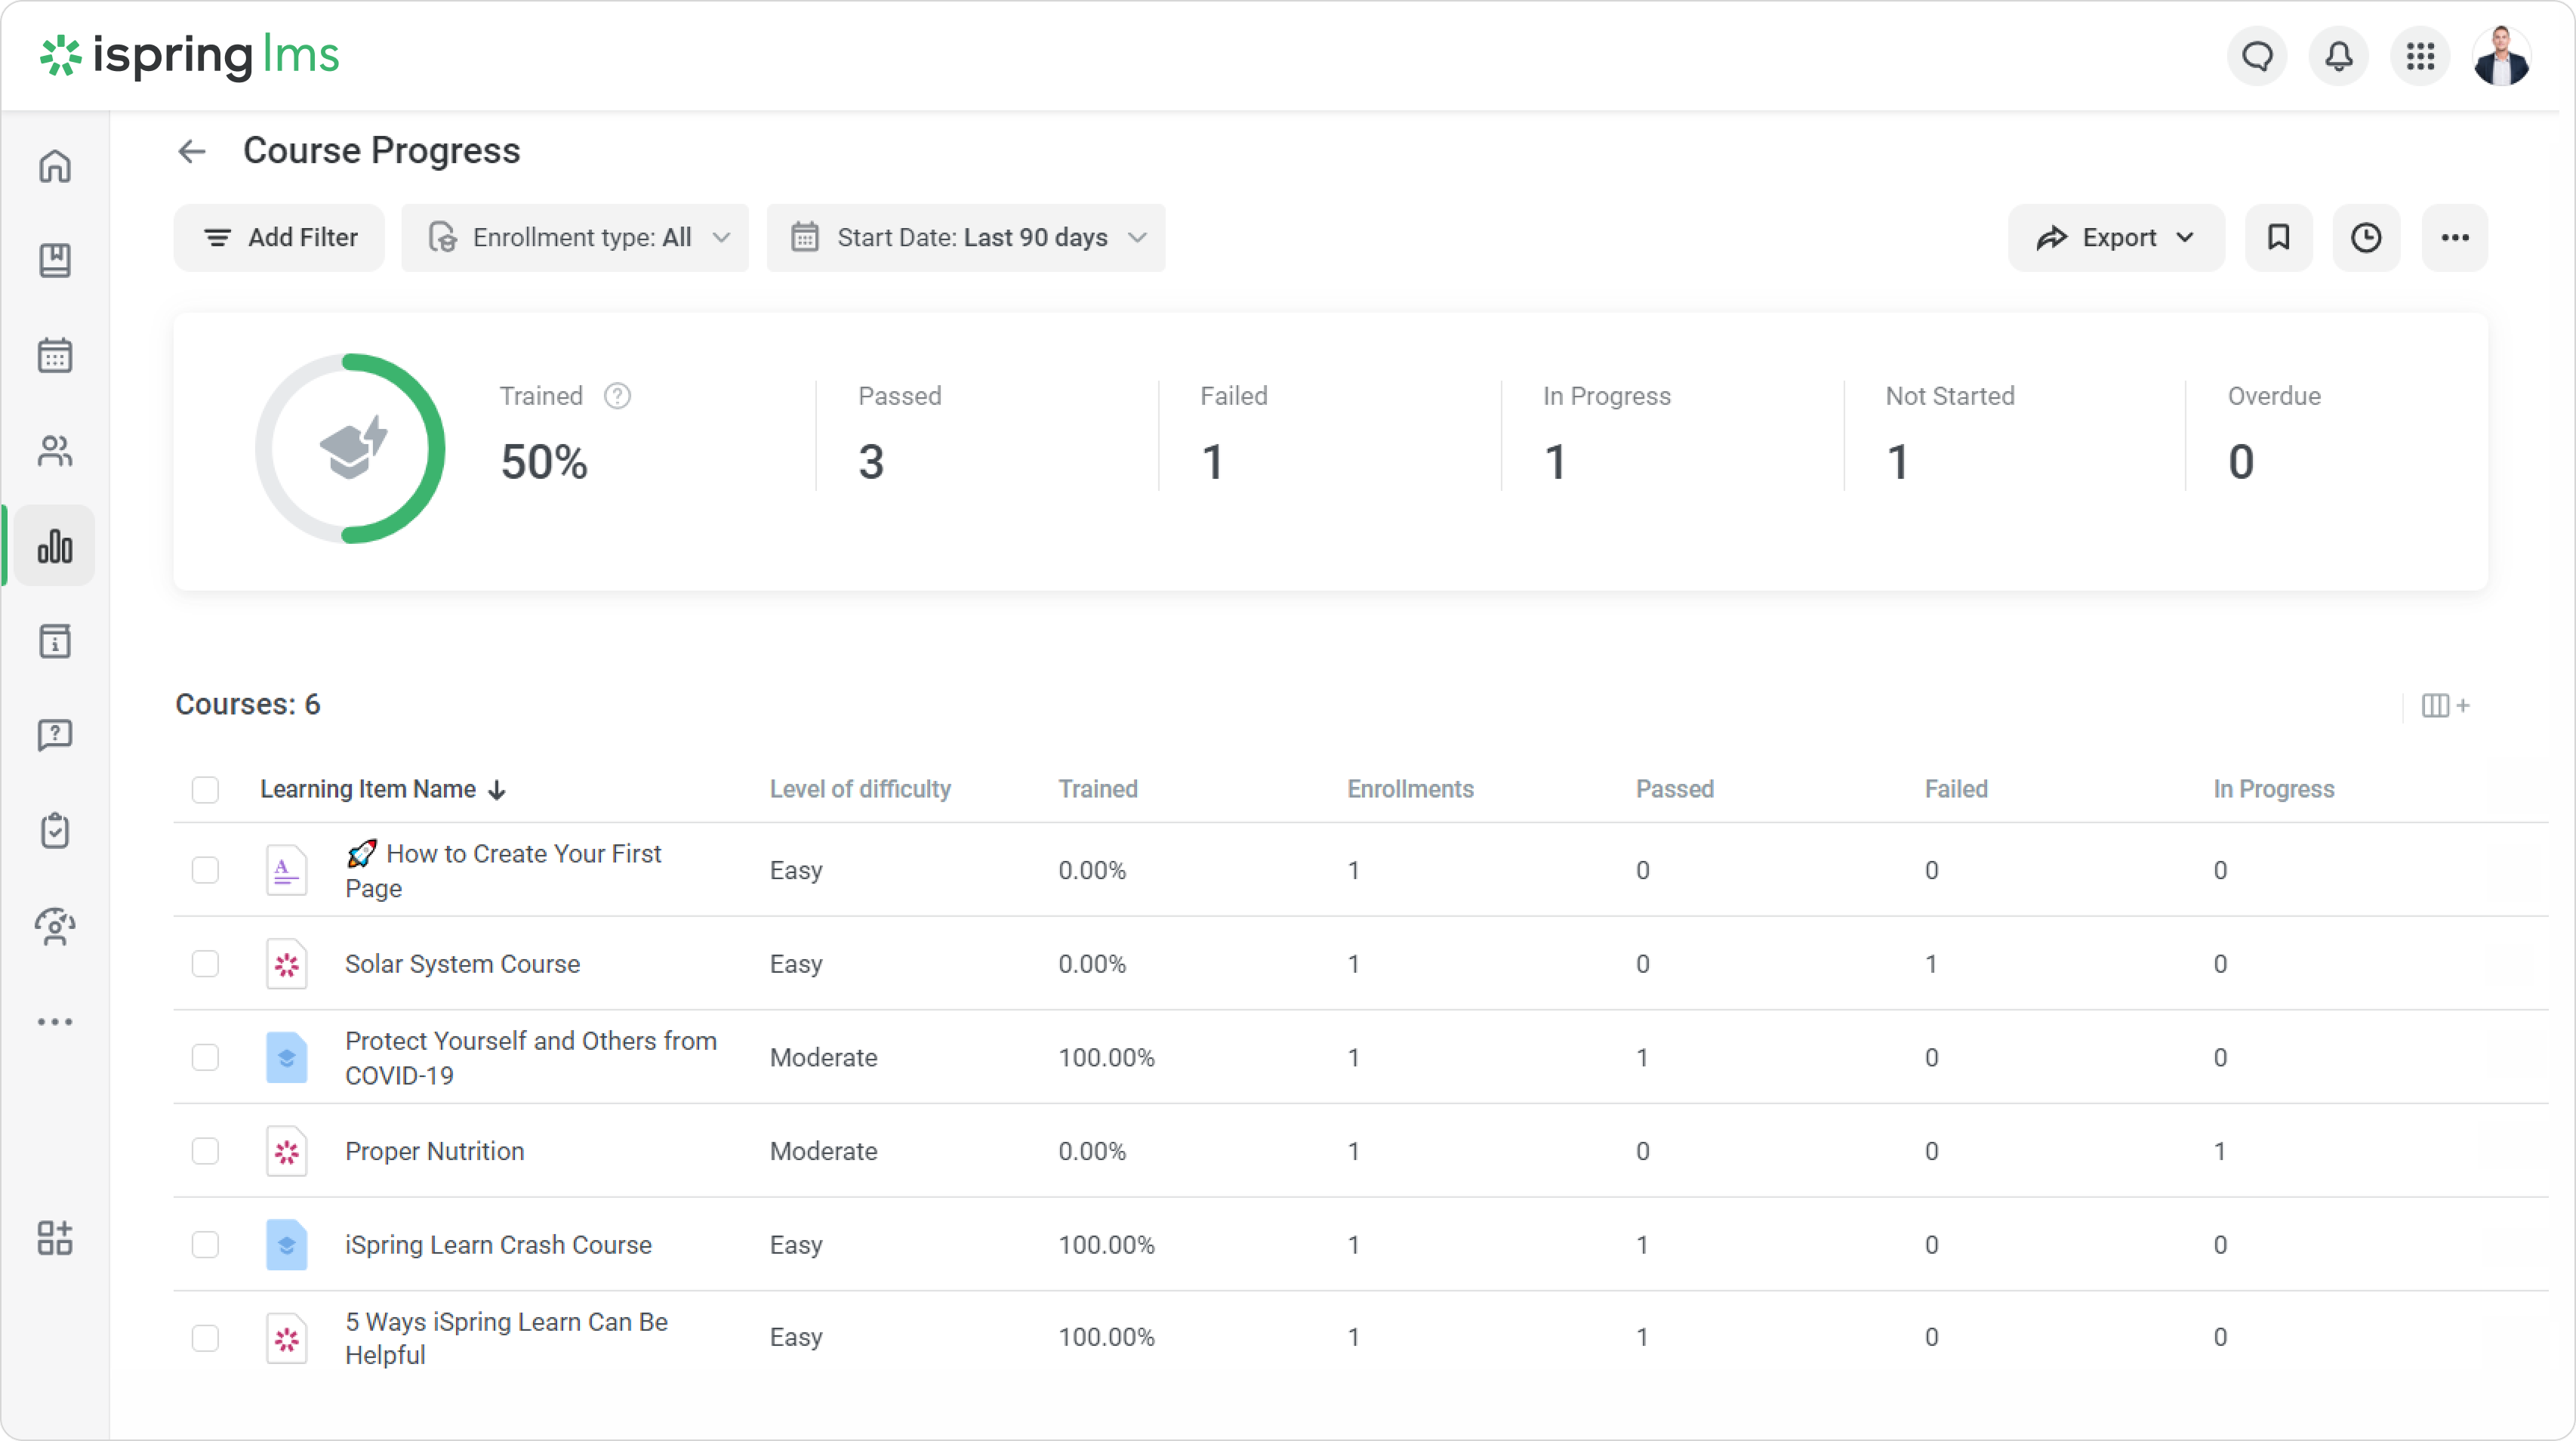Expand the Export dropdown menu
Screen dimensions: 2576x1441
pos(2116,238)
